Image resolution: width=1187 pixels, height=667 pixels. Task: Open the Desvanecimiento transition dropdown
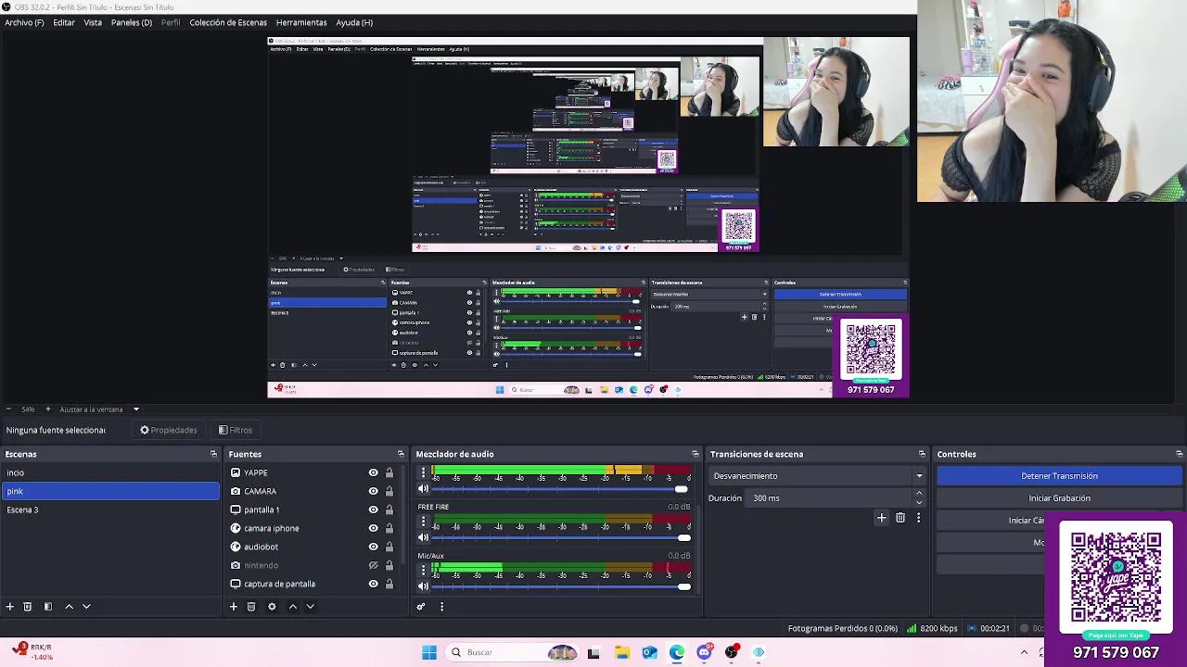point(817,476)
